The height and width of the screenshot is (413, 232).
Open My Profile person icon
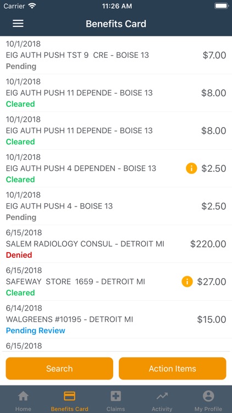coord(208,396)
